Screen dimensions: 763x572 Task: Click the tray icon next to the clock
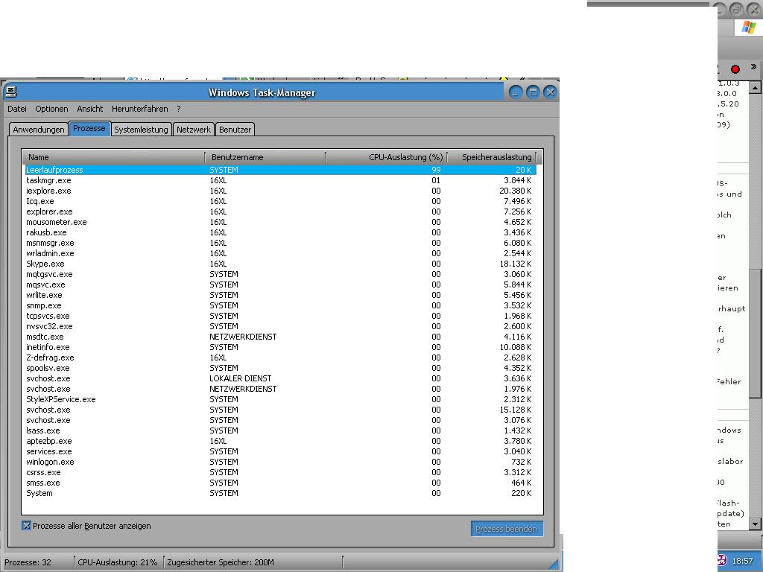(722, 560)
